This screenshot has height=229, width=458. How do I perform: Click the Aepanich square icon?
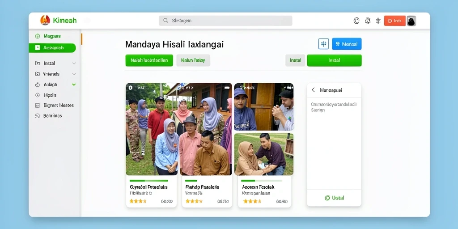(38, 47)
